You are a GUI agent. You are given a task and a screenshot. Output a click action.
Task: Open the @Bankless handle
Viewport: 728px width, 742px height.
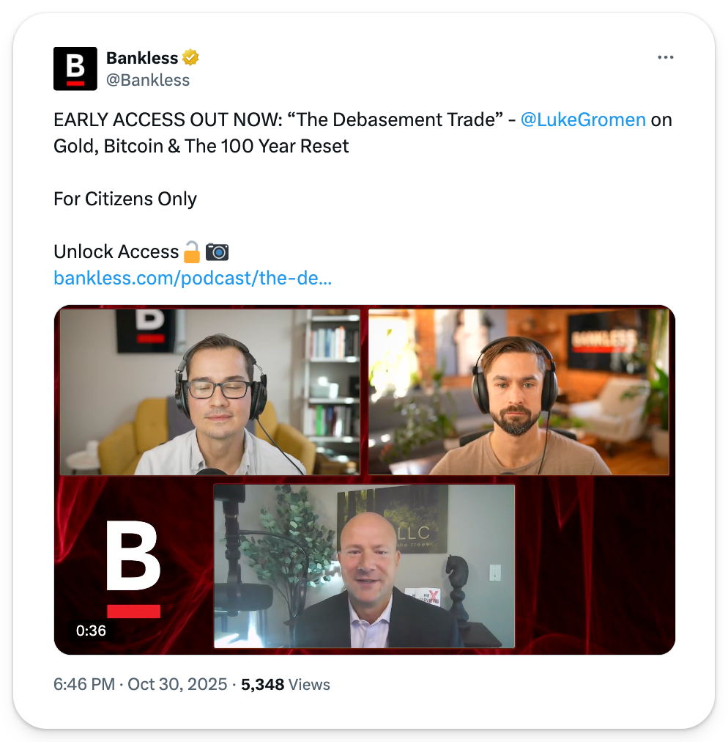(x=147, y=80)
